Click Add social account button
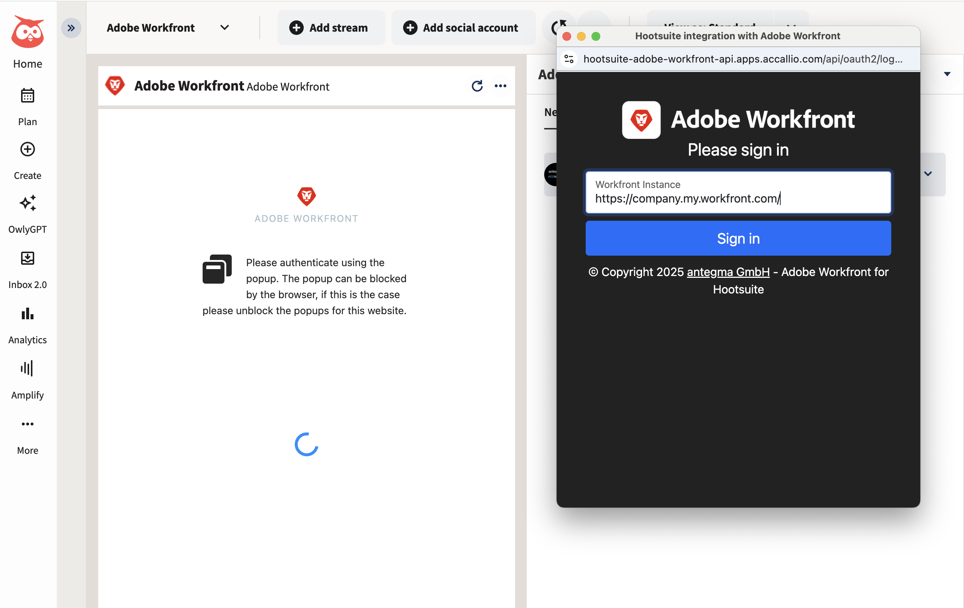Viewport: 964px width, 608px height. coord(463,28)
